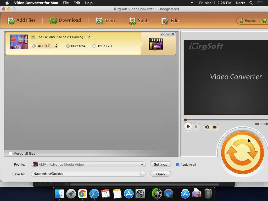Take a snapshot with the camera icon
This screenshot has height=201, width=268.
[207, 127]
